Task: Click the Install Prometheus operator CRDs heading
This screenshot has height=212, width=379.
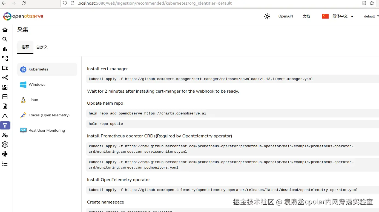Action: click(x=159, y=136)
